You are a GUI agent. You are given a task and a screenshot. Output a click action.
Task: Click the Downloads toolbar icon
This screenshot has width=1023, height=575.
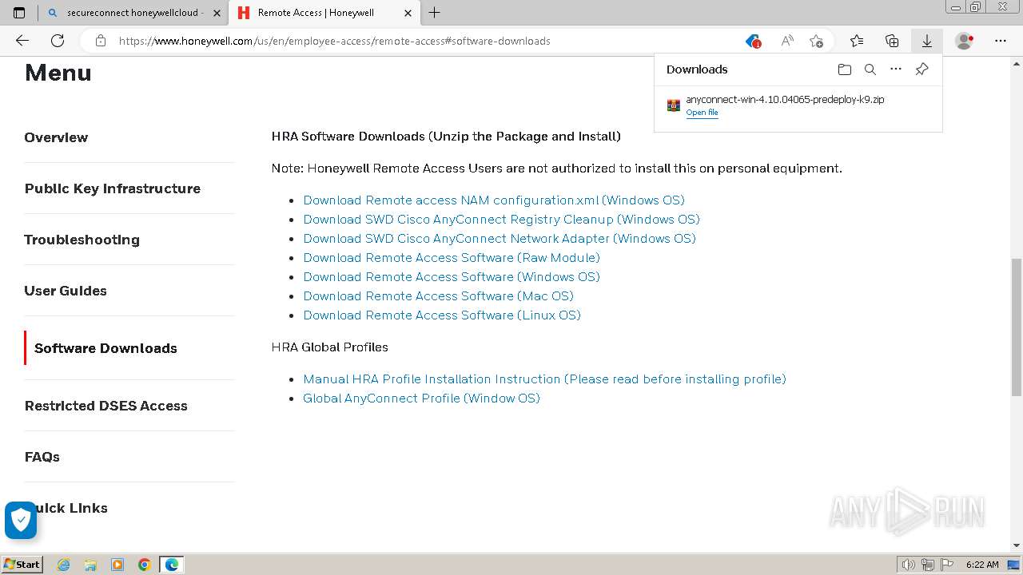tap(927, 41)
